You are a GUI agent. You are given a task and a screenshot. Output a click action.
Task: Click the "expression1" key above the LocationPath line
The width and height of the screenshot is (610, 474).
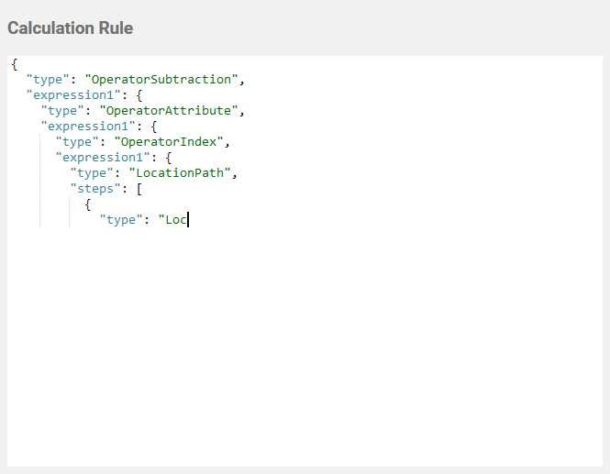click(99, 157)
